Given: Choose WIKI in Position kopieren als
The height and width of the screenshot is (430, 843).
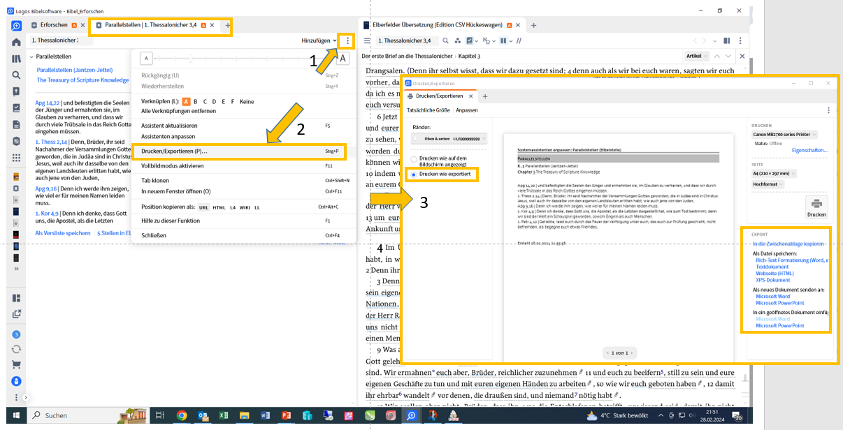Looking at the screenshot, I should [x=245, y=207].
